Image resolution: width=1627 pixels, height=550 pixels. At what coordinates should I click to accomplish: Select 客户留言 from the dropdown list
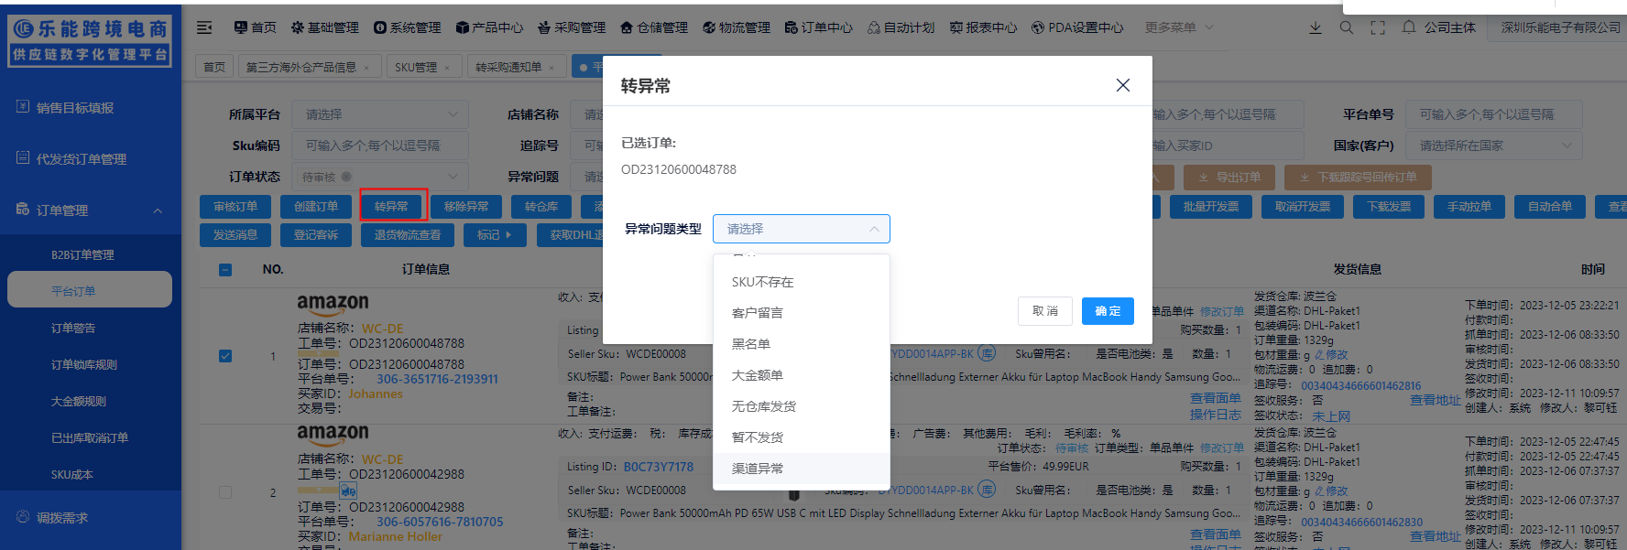(801, 313)
